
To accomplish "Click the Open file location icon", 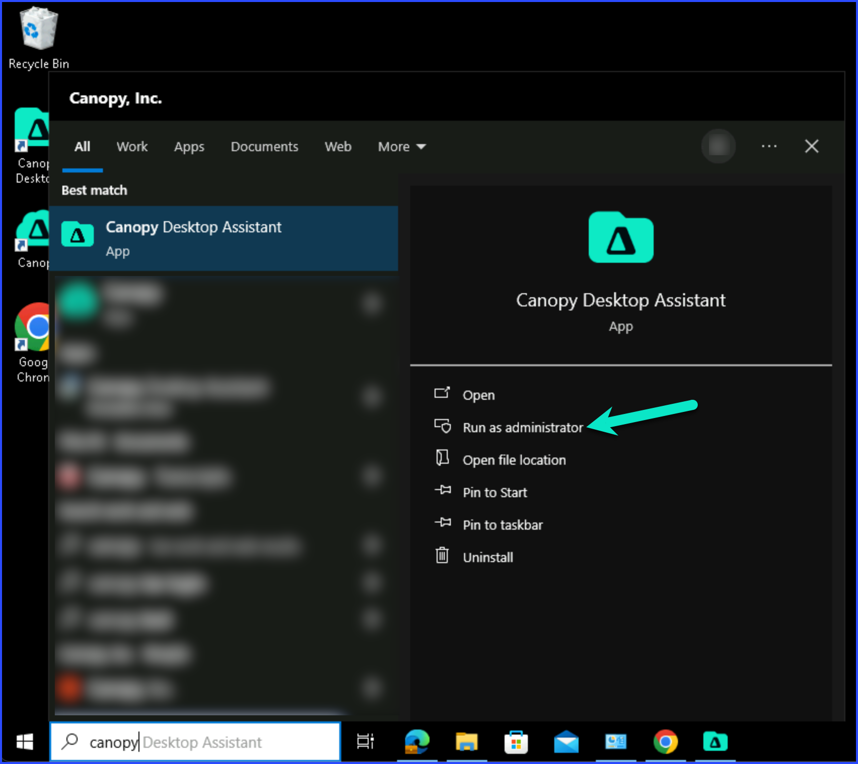I will click(442, 458).
